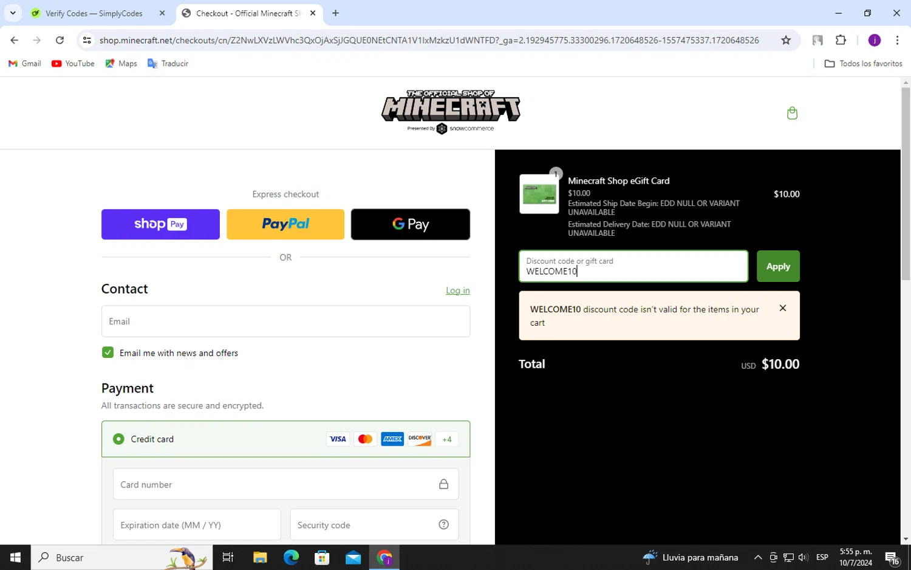The height and width of the screenshot is (570, 911).
Task: Open the tab search dropdown arrow
Action: click(x=13, y=13)
